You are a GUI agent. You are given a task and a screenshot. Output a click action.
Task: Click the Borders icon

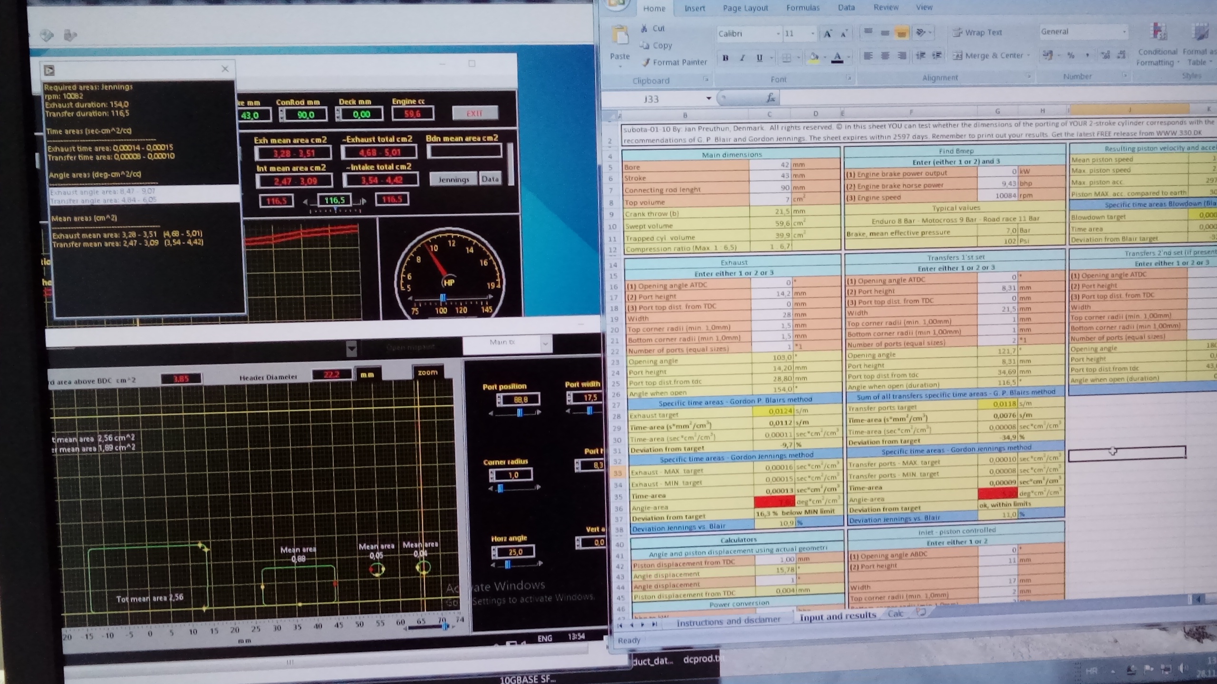[x=787, y=58]
